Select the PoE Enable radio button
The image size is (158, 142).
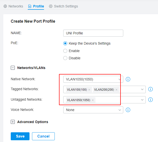(65, 51)
